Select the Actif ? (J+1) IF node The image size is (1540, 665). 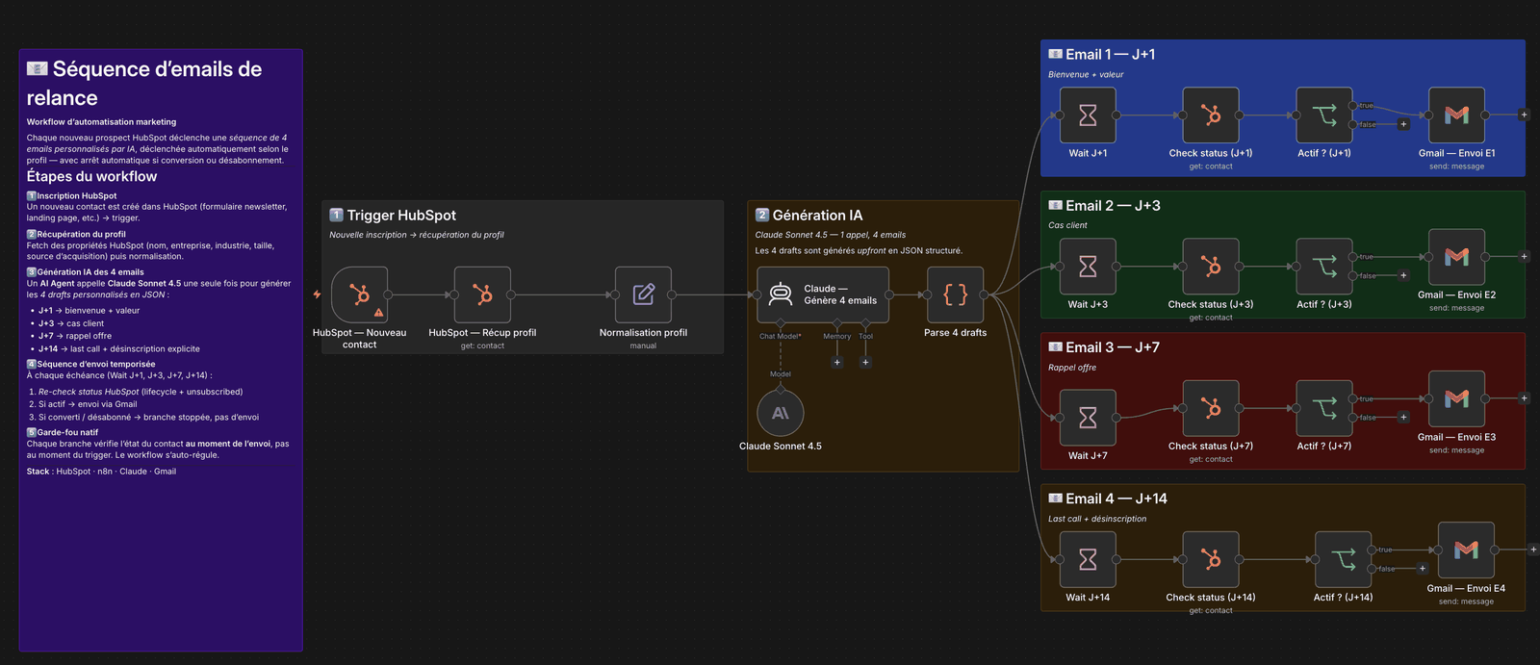(1324, 115)
